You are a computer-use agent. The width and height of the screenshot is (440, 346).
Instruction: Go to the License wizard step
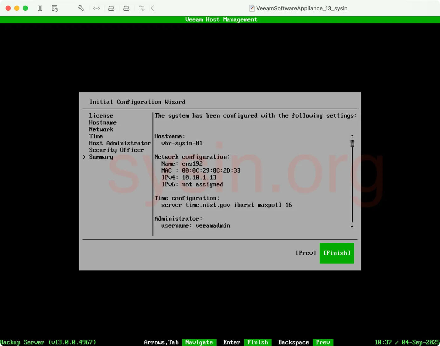(x=101, y=116)
